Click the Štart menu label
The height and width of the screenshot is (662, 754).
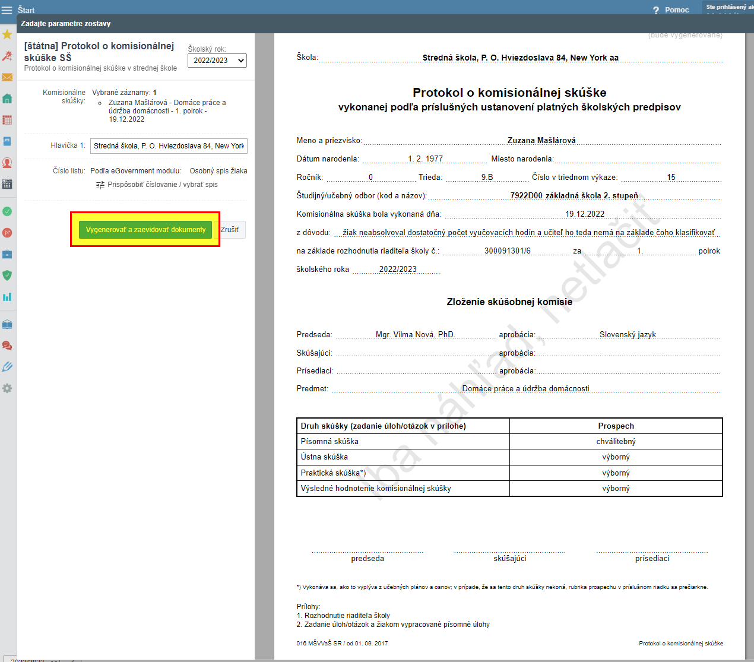pyautogui.click(x=26, y=10)
